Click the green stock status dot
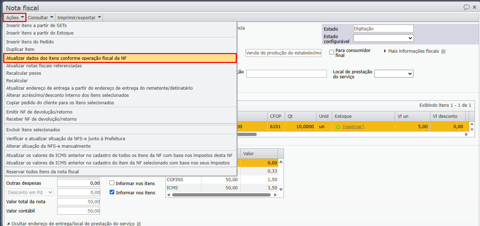The height and width of the screenshot is (226, 480). 338,127
